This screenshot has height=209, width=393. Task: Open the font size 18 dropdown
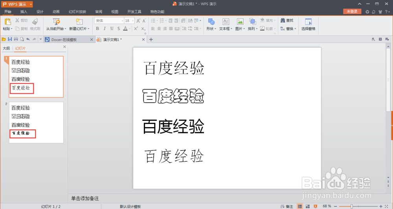(132, 20)
